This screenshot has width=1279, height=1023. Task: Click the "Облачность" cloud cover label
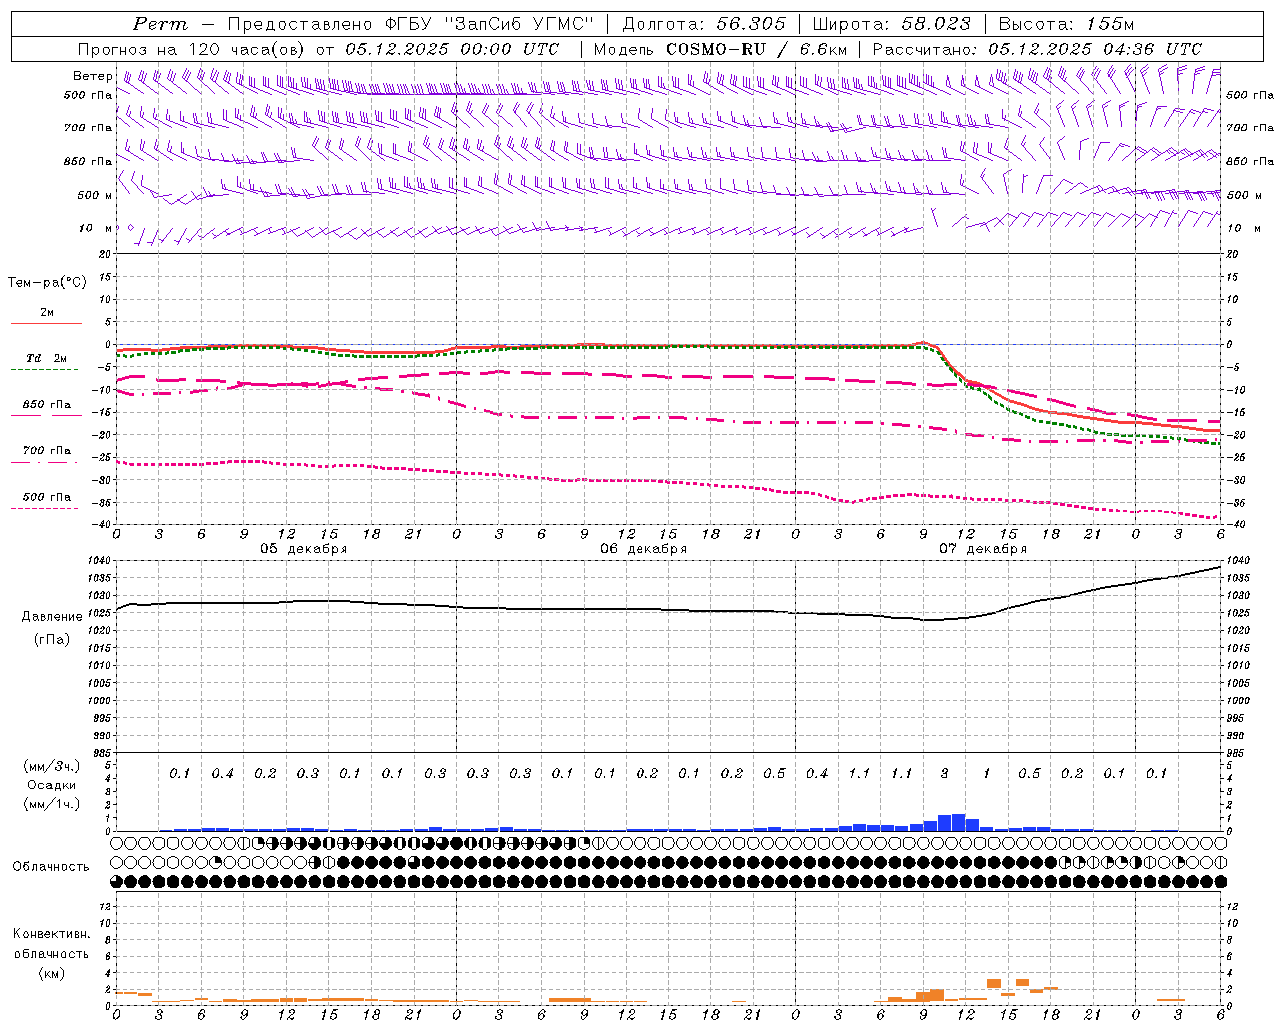point(51,867)
